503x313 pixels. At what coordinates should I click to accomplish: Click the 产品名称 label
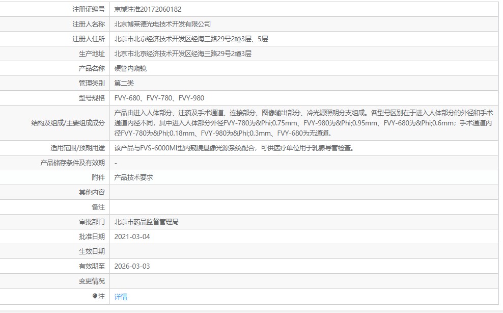[92, 68]
